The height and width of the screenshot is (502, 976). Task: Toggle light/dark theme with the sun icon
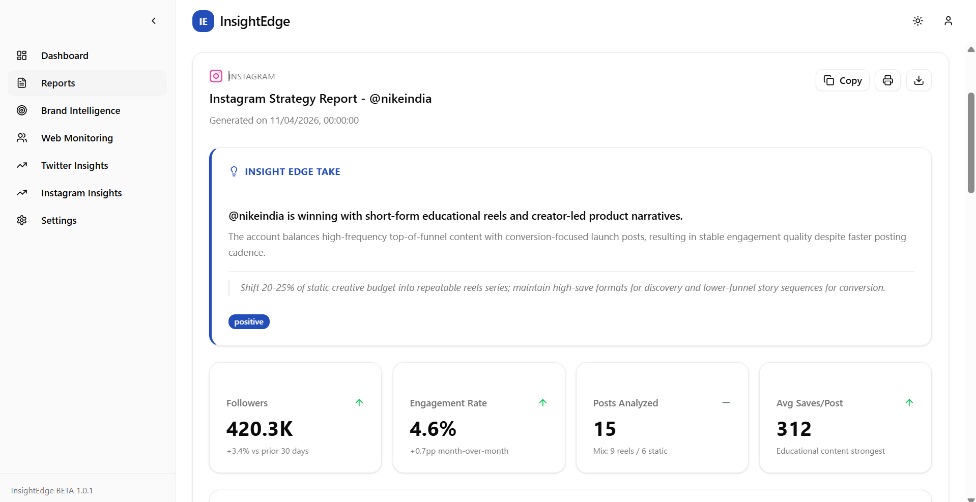click(917, 21)
